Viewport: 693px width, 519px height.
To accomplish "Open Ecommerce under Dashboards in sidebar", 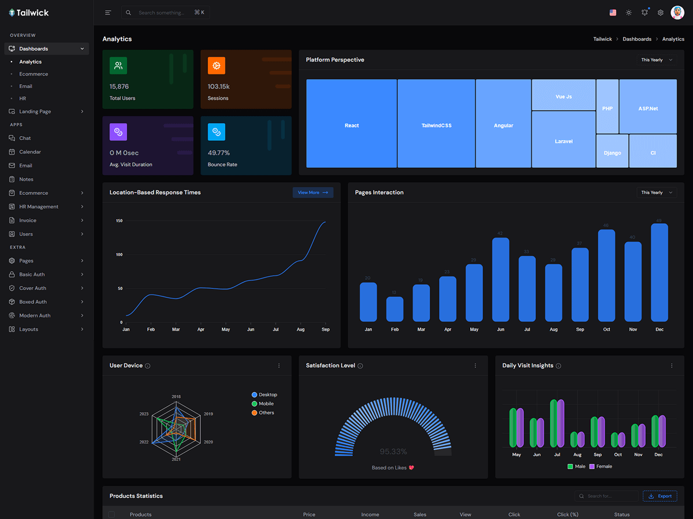I will click(x=33, y=74).
